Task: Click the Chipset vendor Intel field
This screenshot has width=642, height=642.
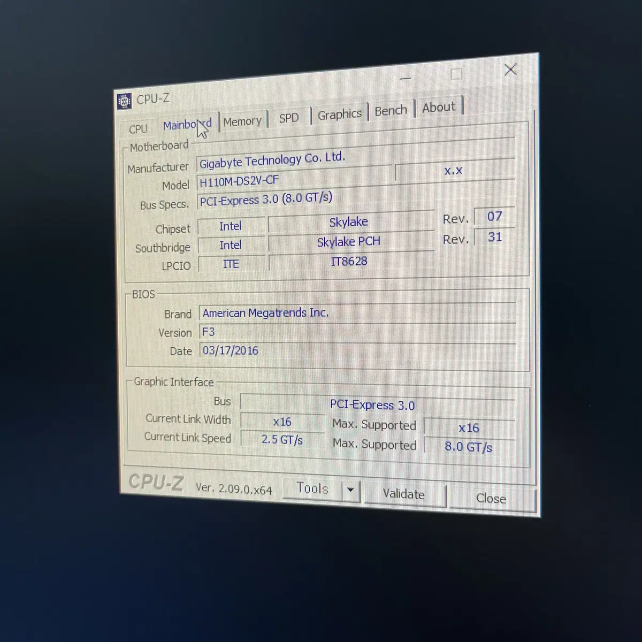Action: click(x=231, y=226)
